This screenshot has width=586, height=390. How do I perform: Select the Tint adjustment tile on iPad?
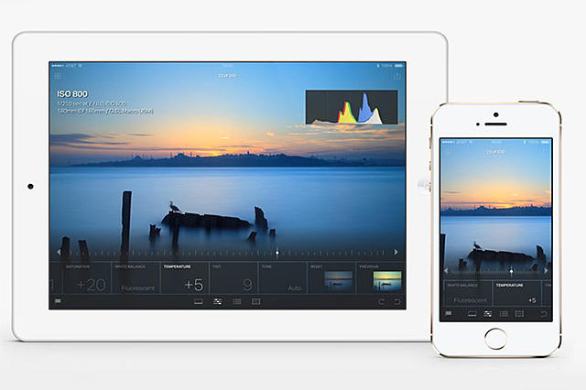[232, 279]
